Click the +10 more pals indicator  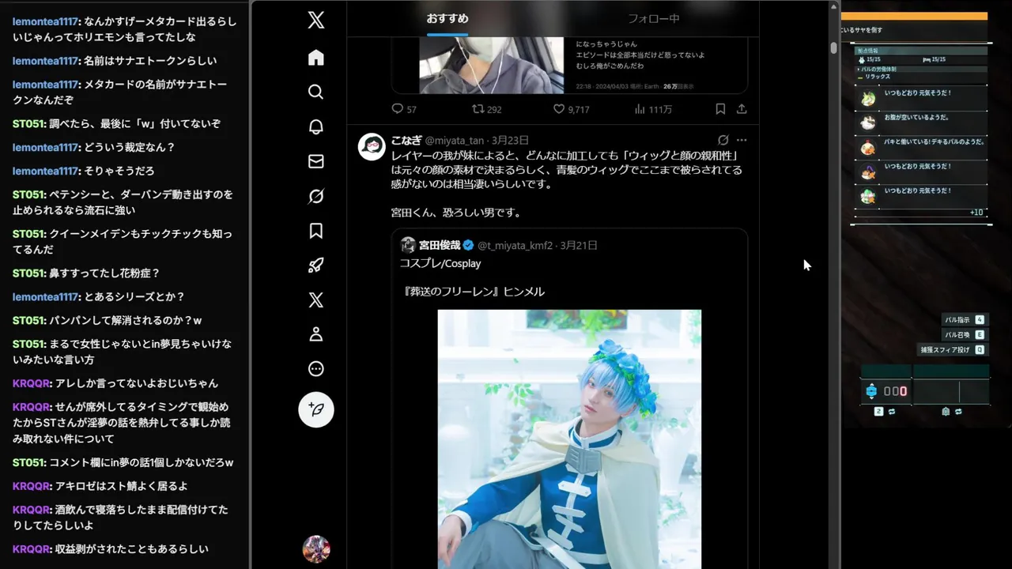976,213
